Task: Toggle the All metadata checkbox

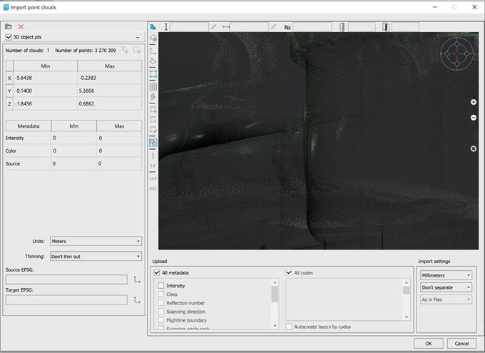Action: coord(157,272)
